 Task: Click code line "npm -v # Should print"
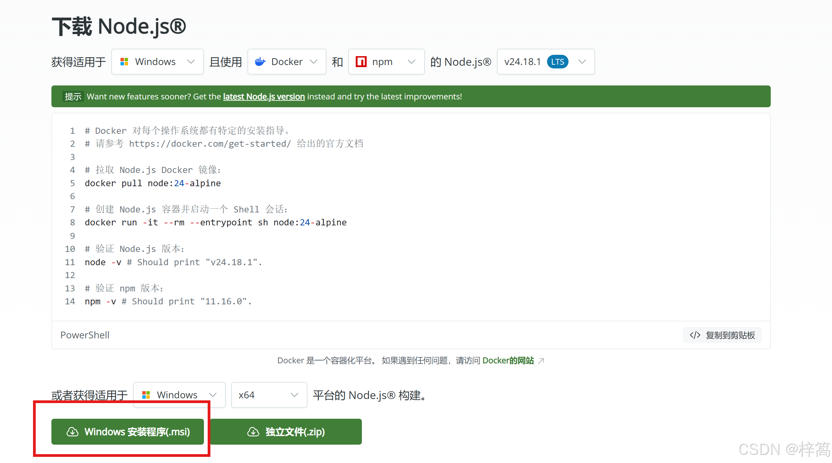tap(168, 302)
